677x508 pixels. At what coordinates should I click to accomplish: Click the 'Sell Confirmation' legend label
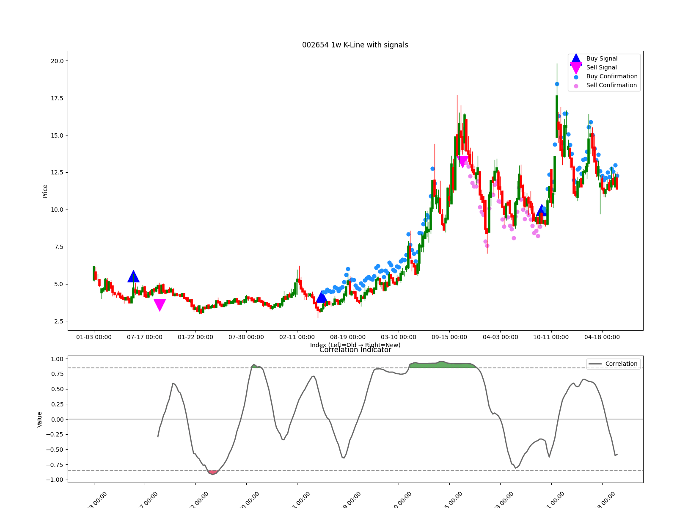tap(611, 86)
